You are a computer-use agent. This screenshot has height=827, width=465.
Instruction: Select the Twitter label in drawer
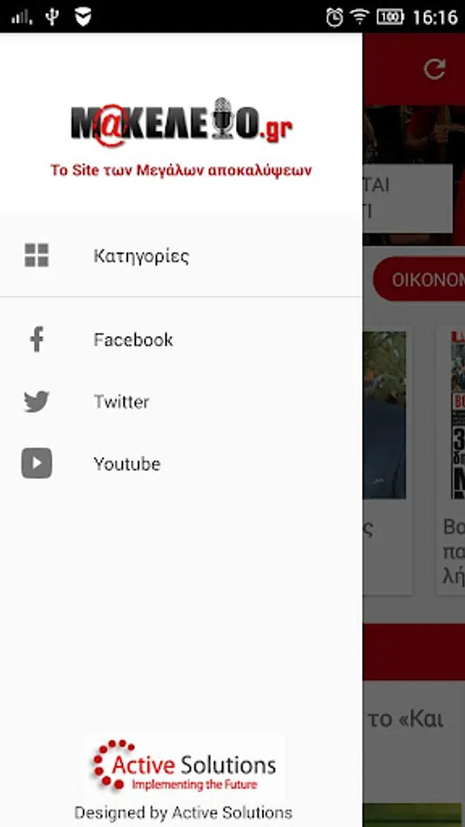[121, 402]
